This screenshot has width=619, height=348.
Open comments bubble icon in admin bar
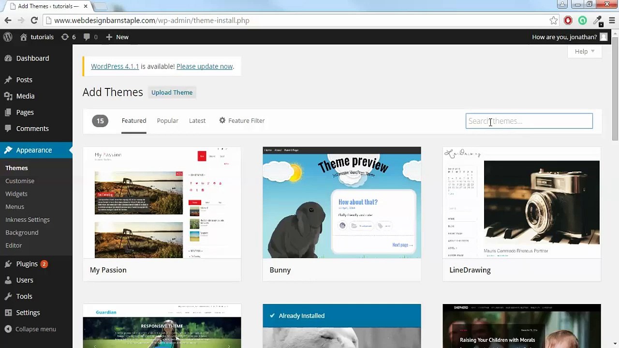coord(87,37)
